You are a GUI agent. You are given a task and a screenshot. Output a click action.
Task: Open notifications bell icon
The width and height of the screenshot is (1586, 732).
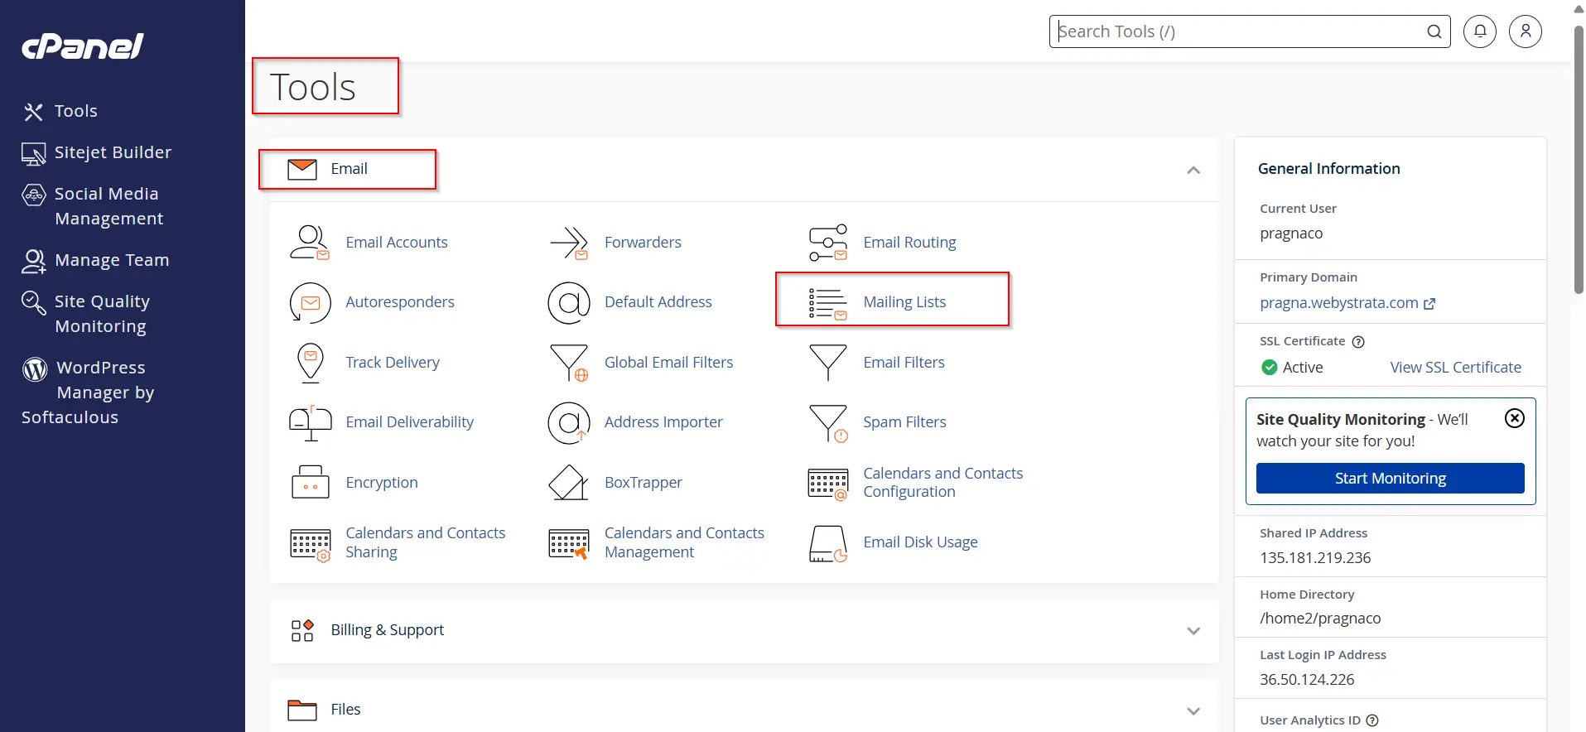pos(1480,31)
